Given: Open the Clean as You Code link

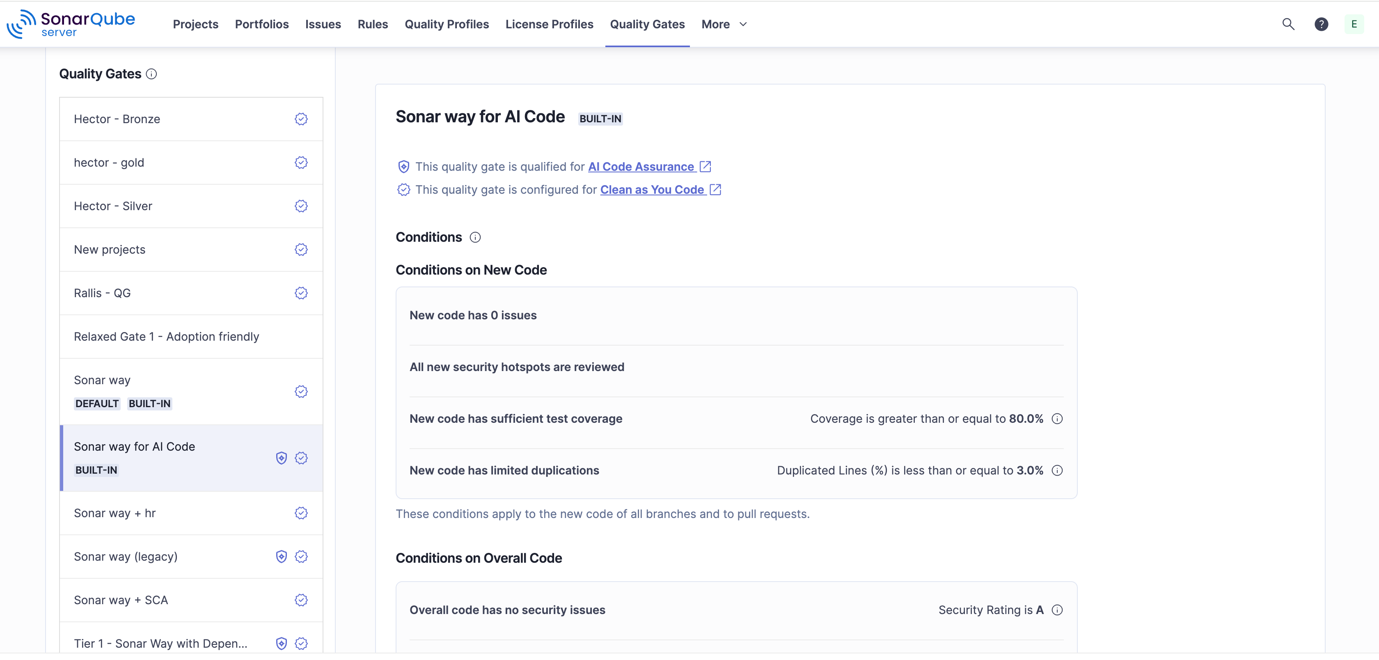Looking at the screenshot, I should (x=652, y=190).
